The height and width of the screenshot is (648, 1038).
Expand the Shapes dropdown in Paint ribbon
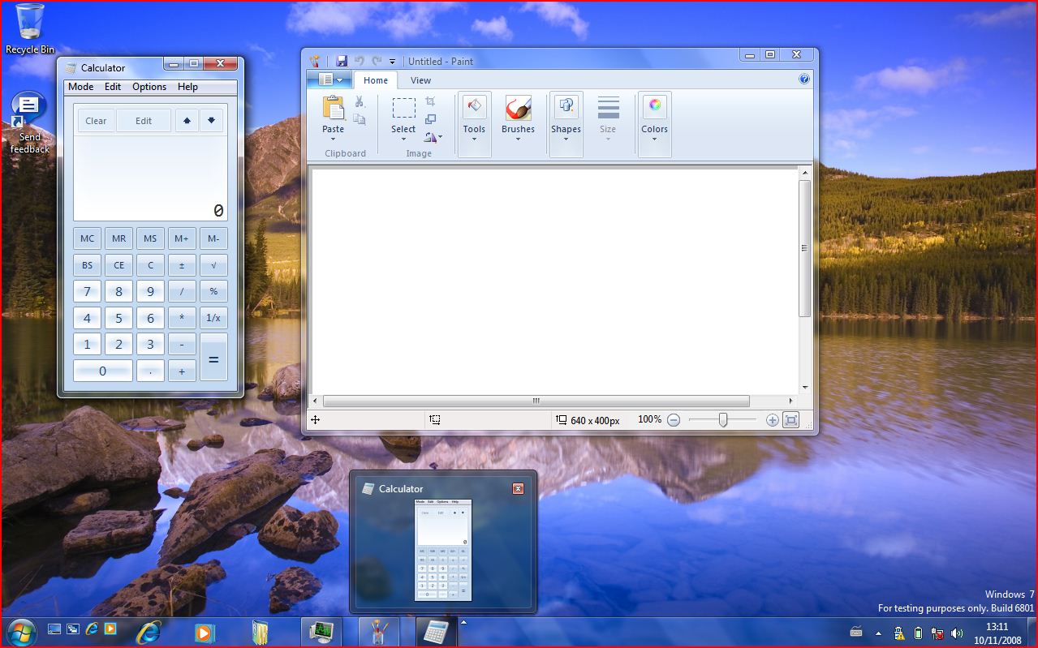coord(566,139)
